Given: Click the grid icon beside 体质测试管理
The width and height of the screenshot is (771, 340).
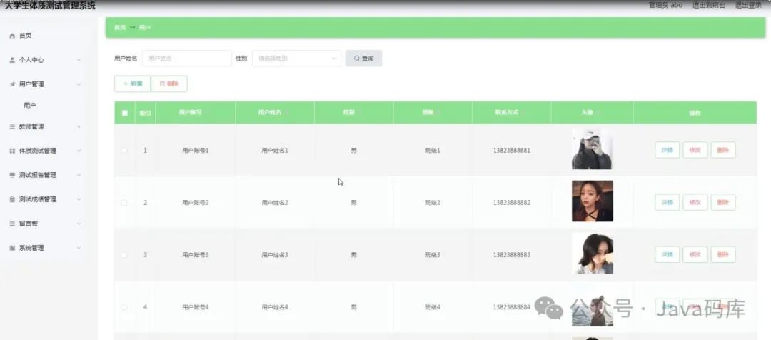Looking at the screenshot, I should pos(12,151).
